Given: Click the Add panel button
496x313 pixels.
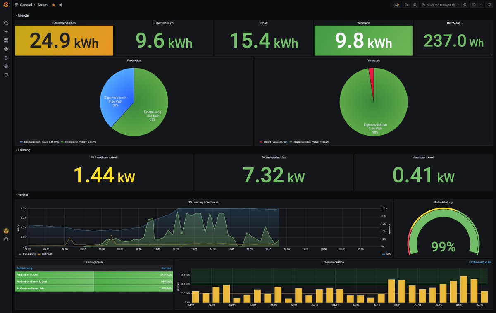Looking at the screenshot, I should click(x=397, y=5).
